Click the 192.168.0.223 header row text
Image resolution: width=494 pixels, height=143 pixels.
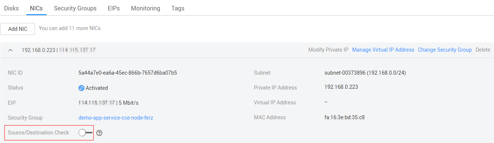pos(38,50)
